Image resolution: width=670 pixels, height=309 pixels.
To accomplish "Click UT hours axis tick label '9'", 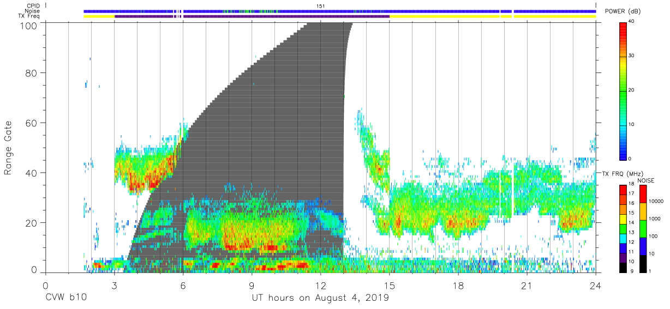I will point(252,286).
